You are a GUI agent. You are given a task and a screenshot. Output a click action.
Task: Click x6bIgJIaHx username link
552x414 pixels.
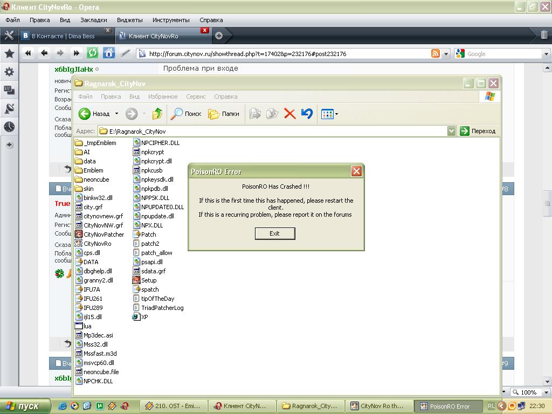click(74, 70)
